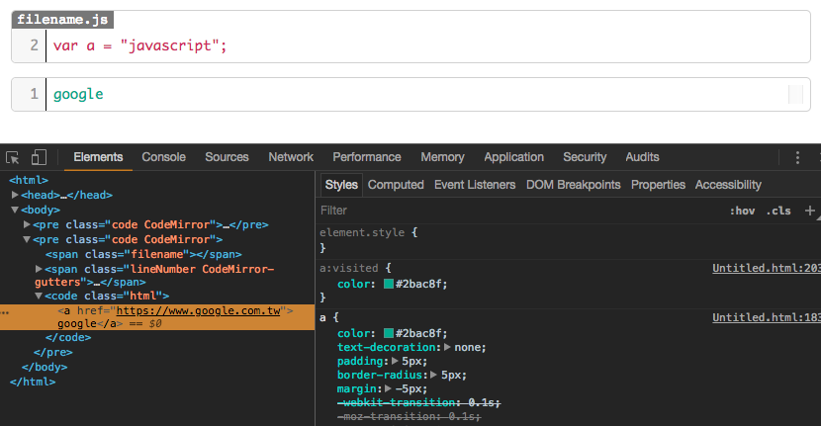821x426 pixels.
Task: Open the Network tab
Action: (291, 157)
